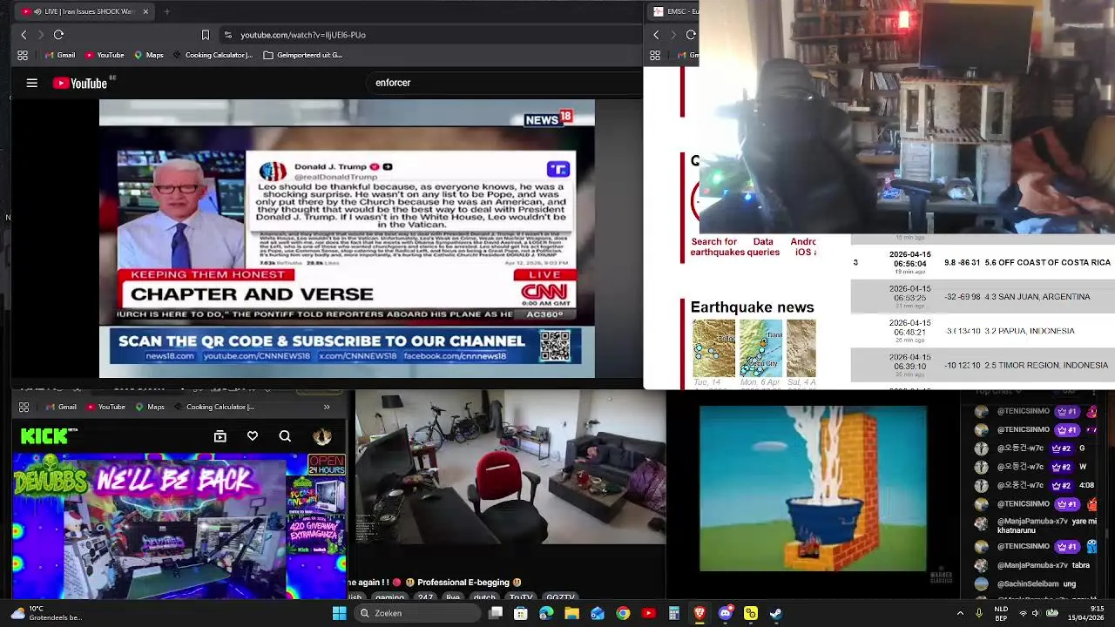Open apps grid in EMSC window bookmarks bar
The width and height of the screenshot is (1115, 627).
click(x=655, y=55)
